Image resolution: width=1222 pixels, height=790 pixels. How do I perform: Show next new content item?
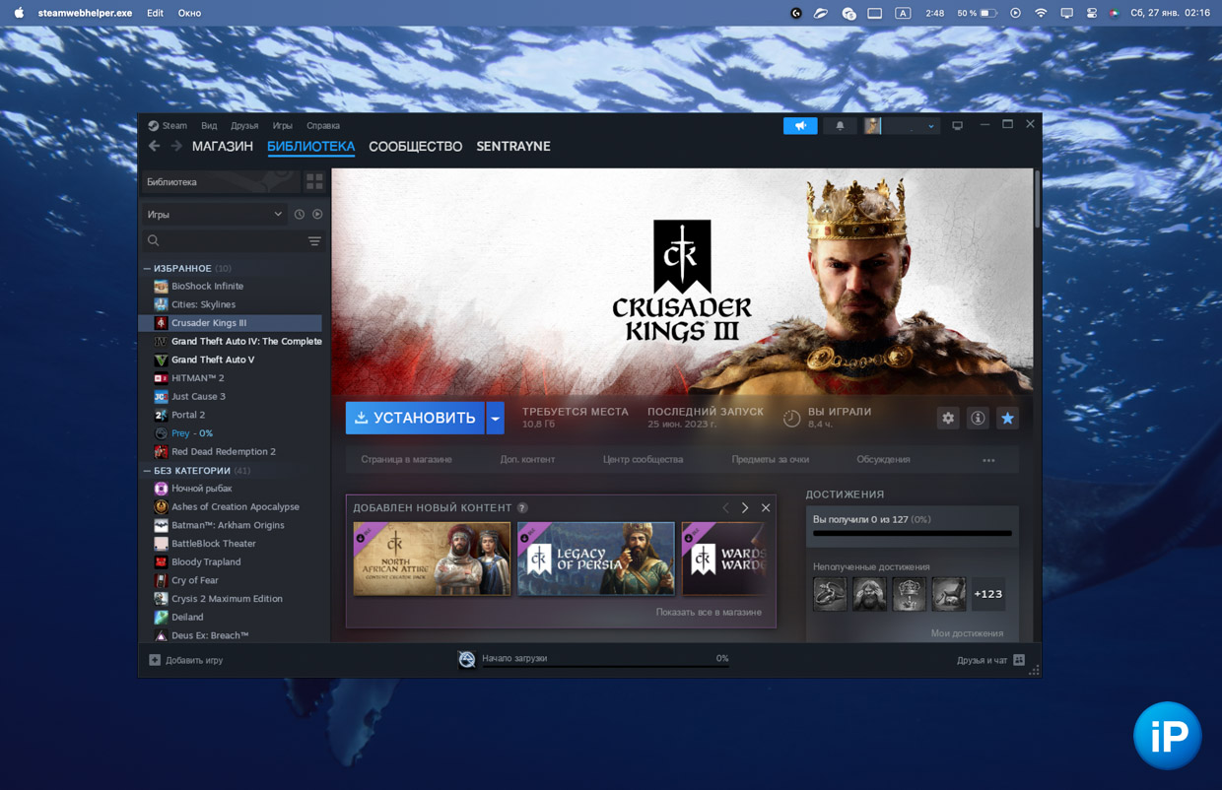pos(745,508)
